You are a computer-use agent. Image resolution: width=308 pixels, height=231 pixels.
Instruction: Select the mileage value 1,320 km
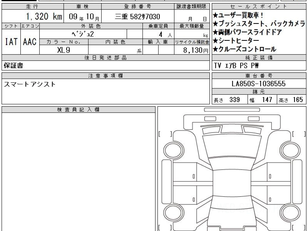click(44, 17)
